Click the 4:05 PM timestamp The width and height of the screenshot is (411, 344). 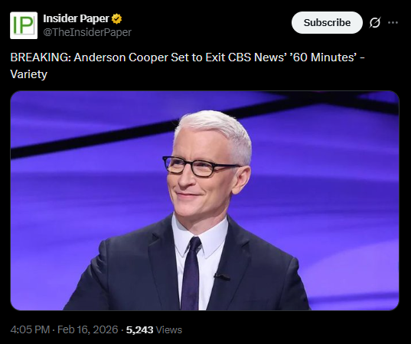[x=30, y=330]
